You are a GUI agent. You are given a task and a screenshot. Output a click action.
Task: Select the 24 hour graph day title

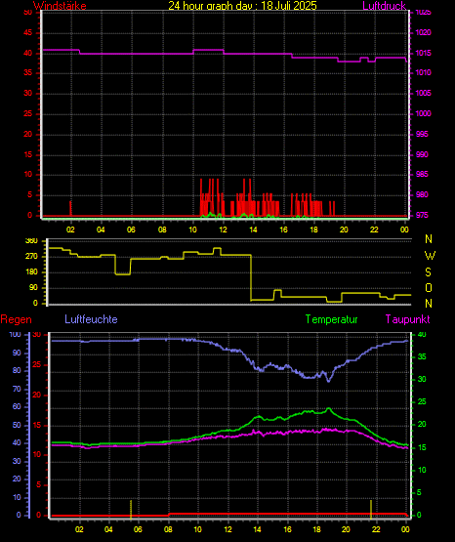pos(242,6)
